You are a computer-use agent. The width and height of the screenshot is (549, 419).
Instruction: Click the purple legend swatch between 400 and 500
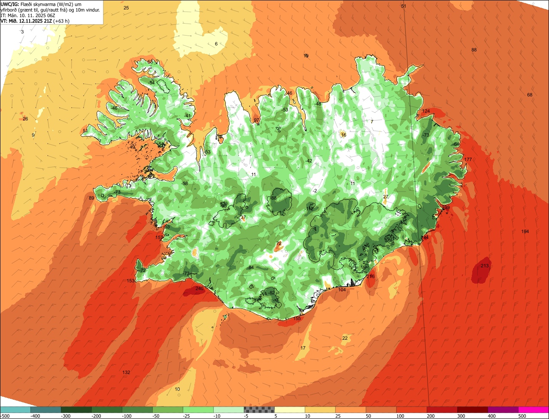(x=503, y=410)
